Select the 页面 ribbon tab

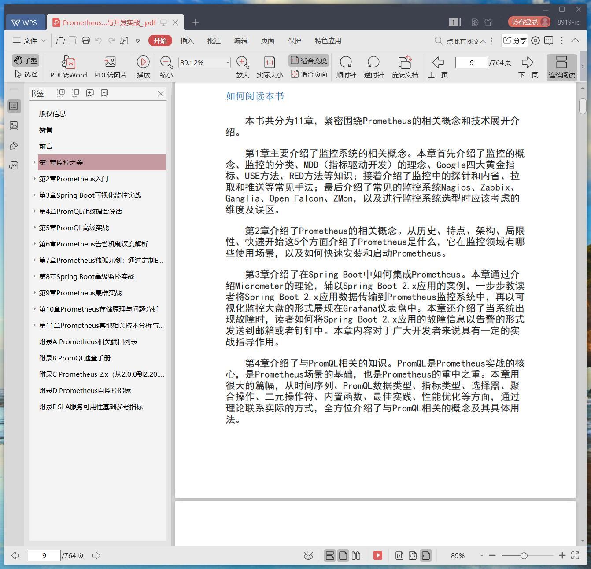click(x=267, y=40)
